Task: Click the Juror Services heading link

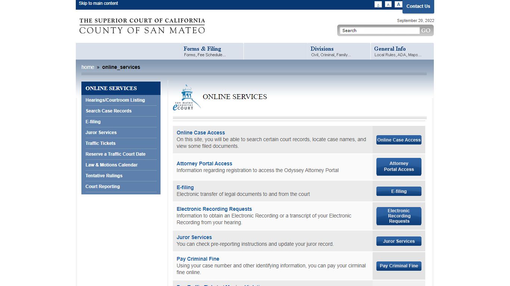Action: tap(194, 237)
